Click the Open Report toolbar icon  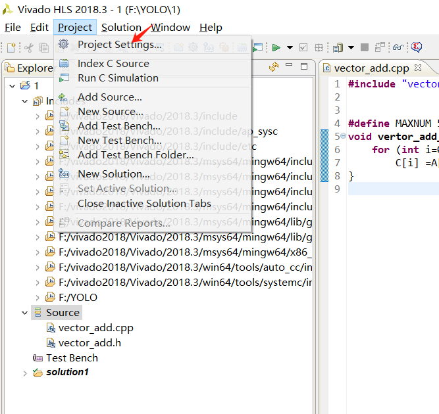(x=338, y=47)
